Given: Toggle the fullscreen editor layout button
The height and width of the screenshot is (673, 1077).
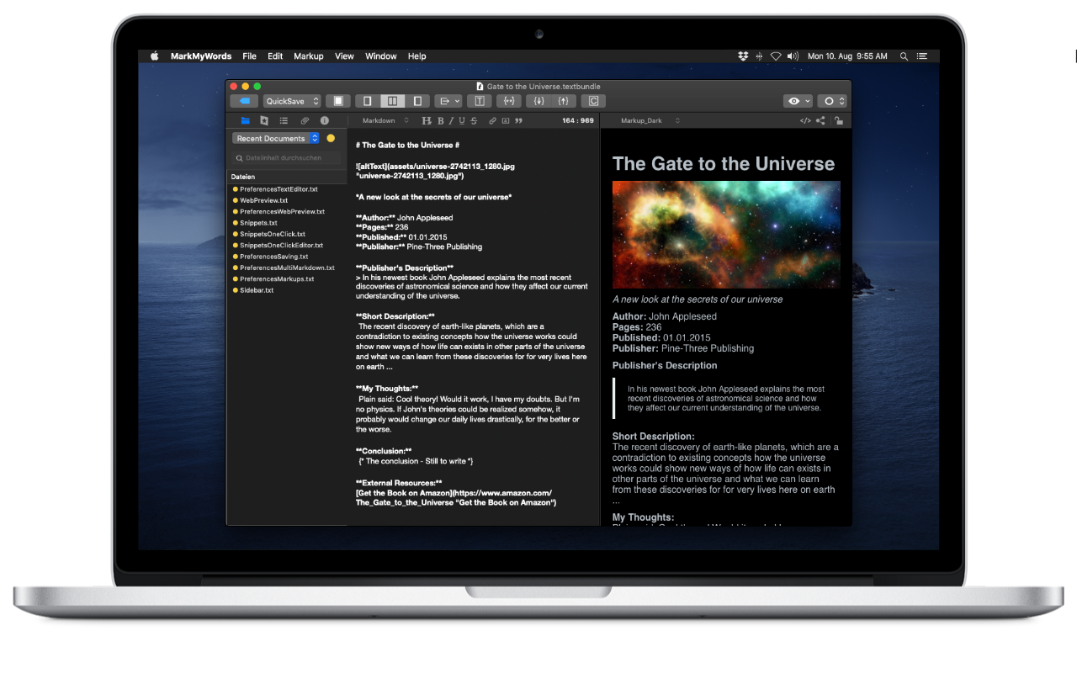Looking at the screenshot, I should coord(338,101).
